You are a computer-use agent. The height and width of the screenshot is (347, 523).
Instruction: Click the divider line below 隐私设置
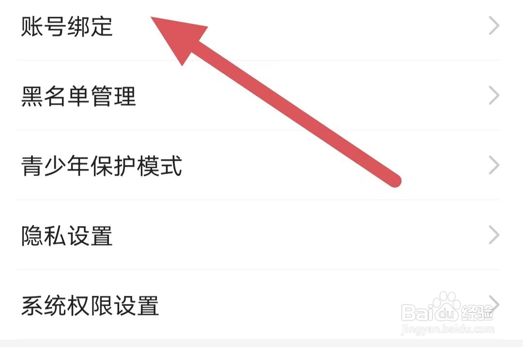click(x=259, y=269)
